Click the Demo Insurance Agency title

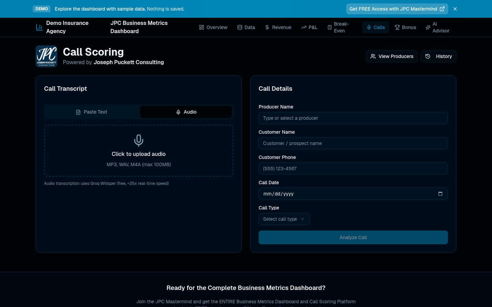pos(67,27)
